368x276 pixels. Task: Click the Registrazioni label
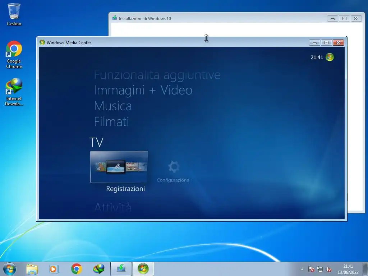(x=125, y=189)
